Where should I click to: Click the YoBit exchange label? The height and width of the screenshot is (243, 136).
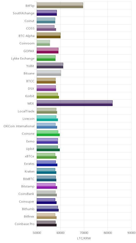(30, 66)
